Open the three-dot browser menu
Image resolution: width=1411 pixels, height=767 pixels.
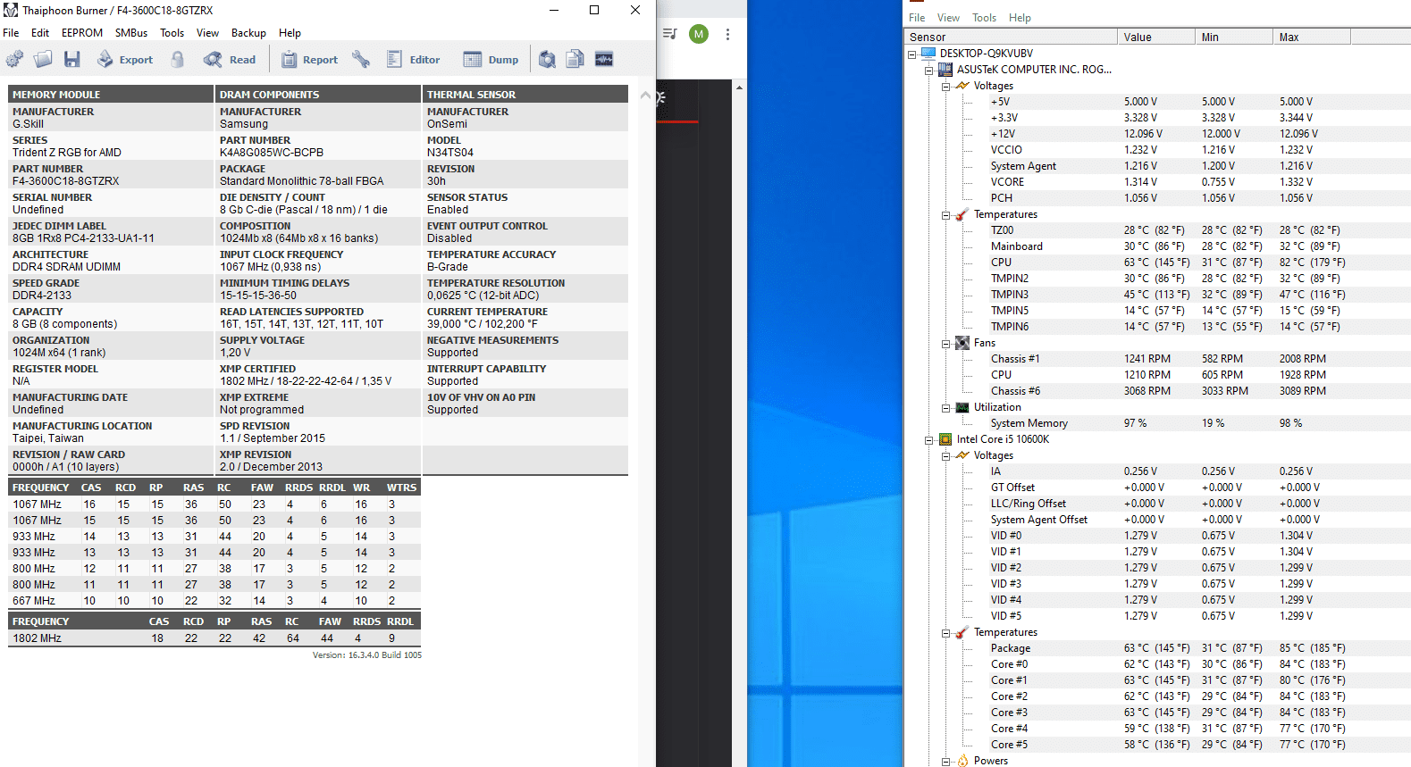[727, 34]
